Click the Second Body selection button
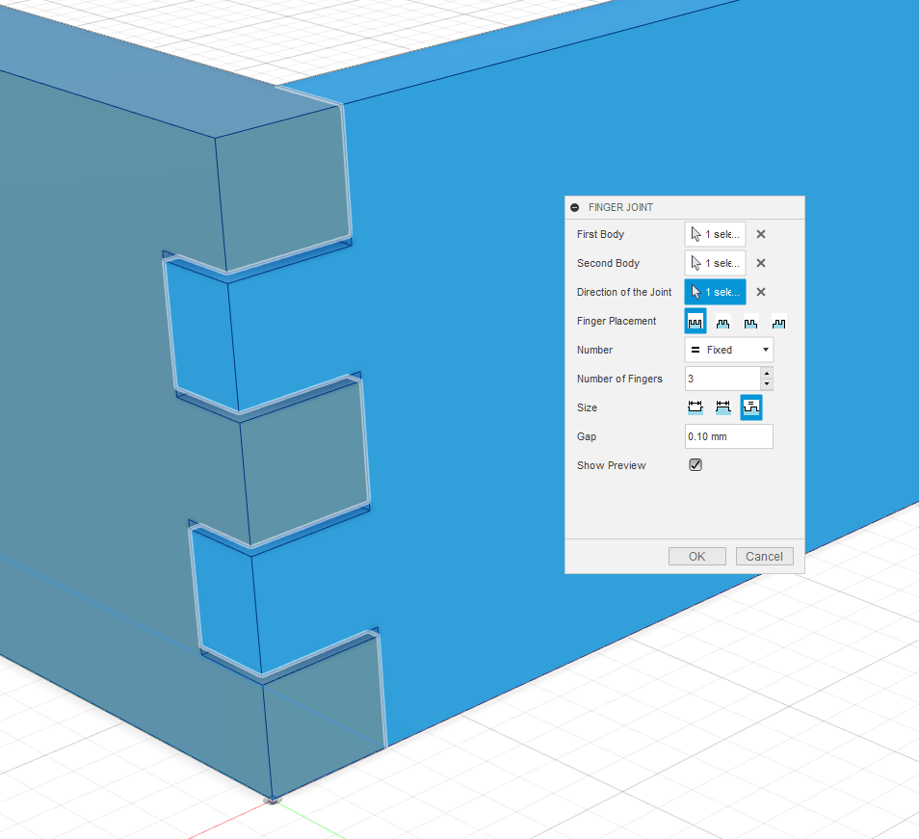This screenshot has width=919, height=839. (715, 262)
